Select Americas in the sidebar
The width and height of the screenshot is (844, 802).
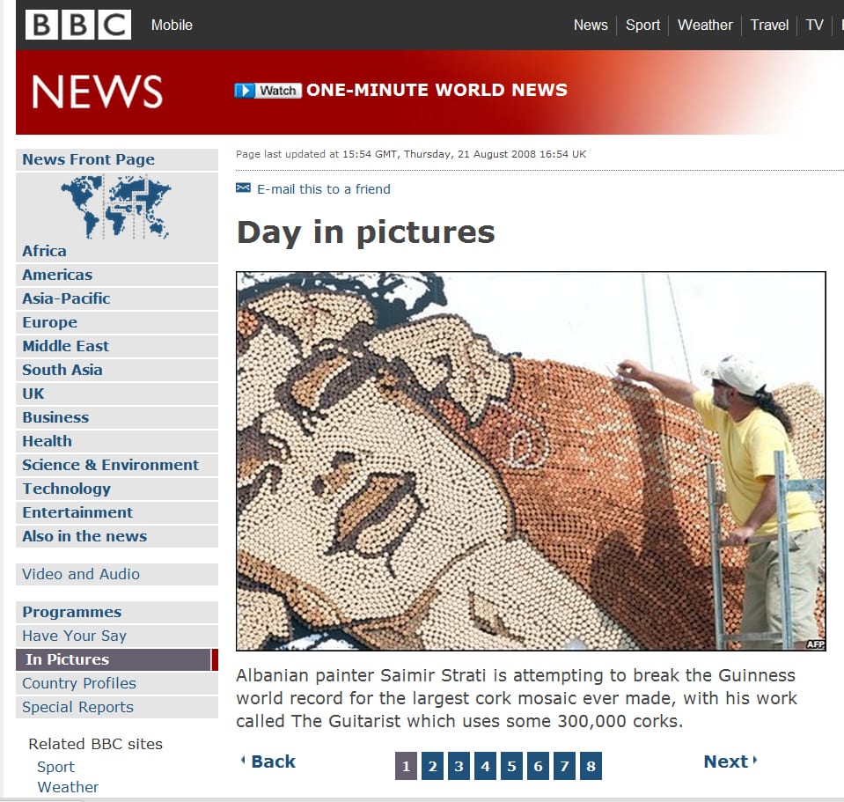point(117,275)
